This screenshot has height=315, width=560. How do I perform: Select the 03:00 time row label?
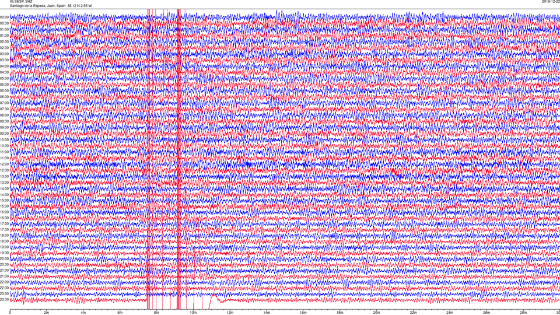tap(5, 54)
